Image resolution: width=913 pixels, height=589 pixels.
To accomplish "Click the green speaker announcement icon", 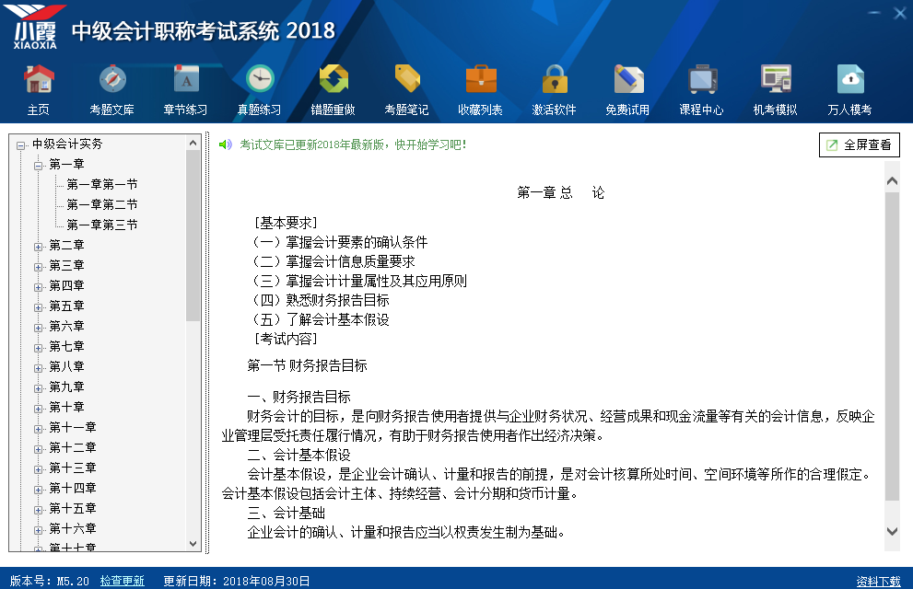I will pos(226,144).
